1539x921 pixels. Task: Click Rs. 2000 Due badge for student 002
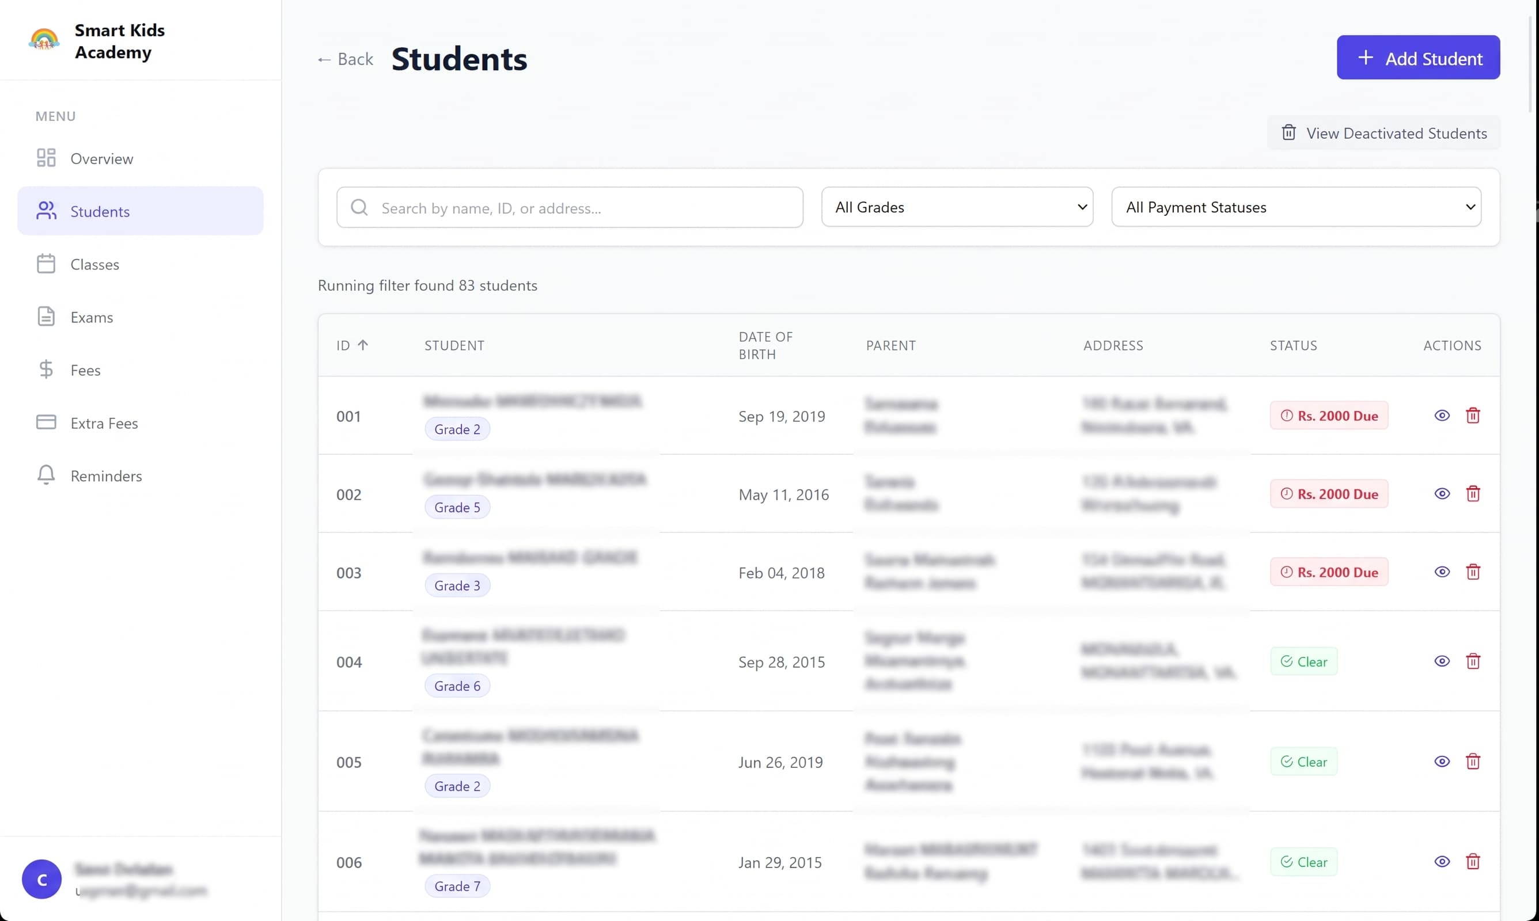pyautogui.click(x=1329, y=493)
